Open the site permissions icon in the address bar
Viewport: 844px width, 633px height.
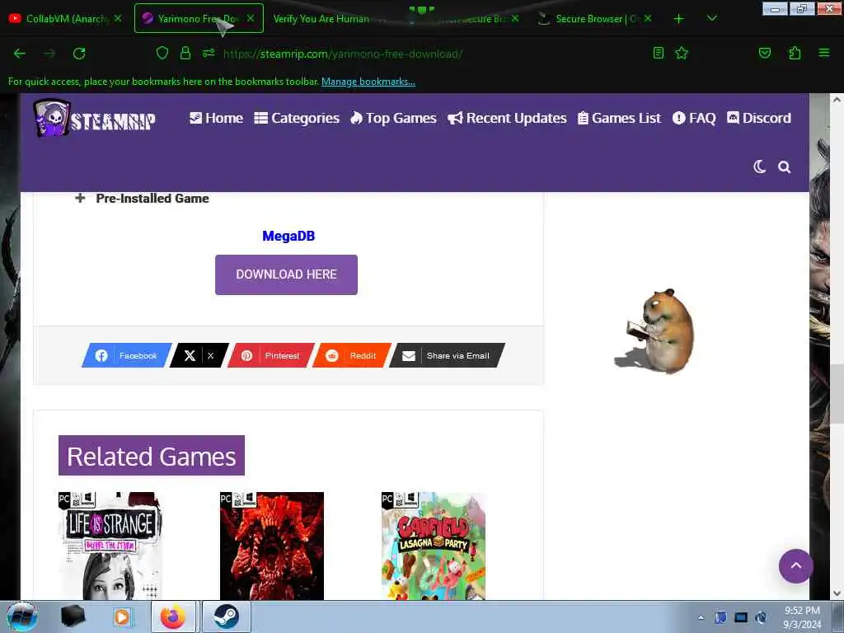pos(209,53)
